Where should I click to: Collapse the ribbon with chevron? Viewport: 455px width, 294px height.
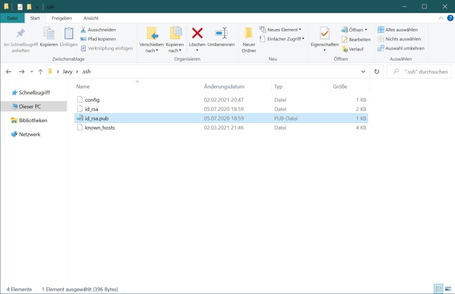click(x=441, y=18)
